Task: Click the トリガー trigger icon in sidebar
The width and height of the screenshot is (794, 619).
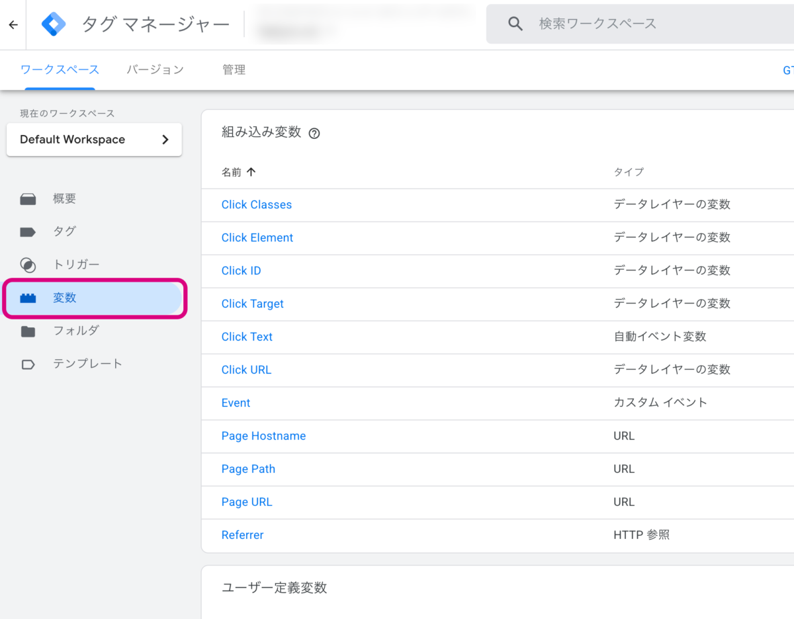Action: (28, 265)
